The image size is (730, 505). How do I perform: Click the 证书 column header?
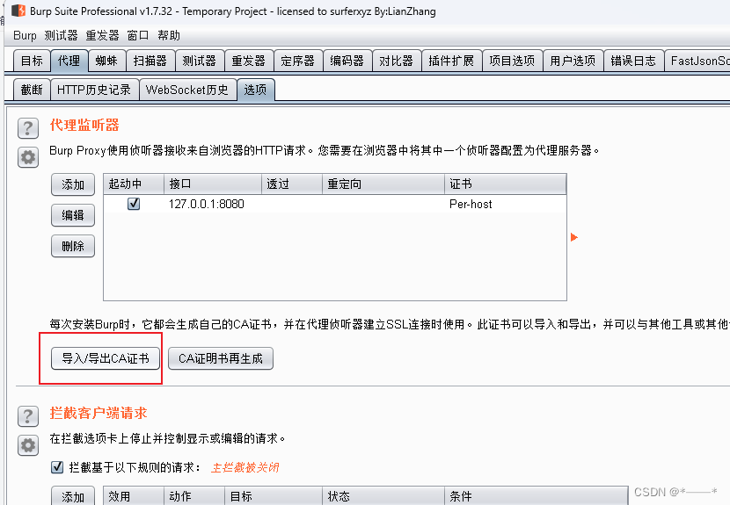click(x=506, y=184)
